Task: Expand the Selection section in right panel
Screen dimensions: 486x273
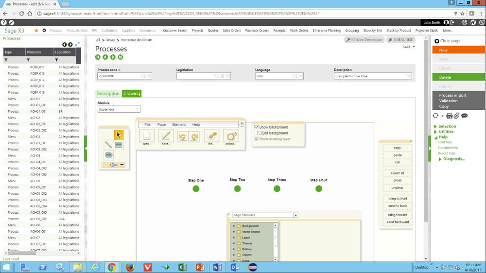Action: tap(447, 126)
